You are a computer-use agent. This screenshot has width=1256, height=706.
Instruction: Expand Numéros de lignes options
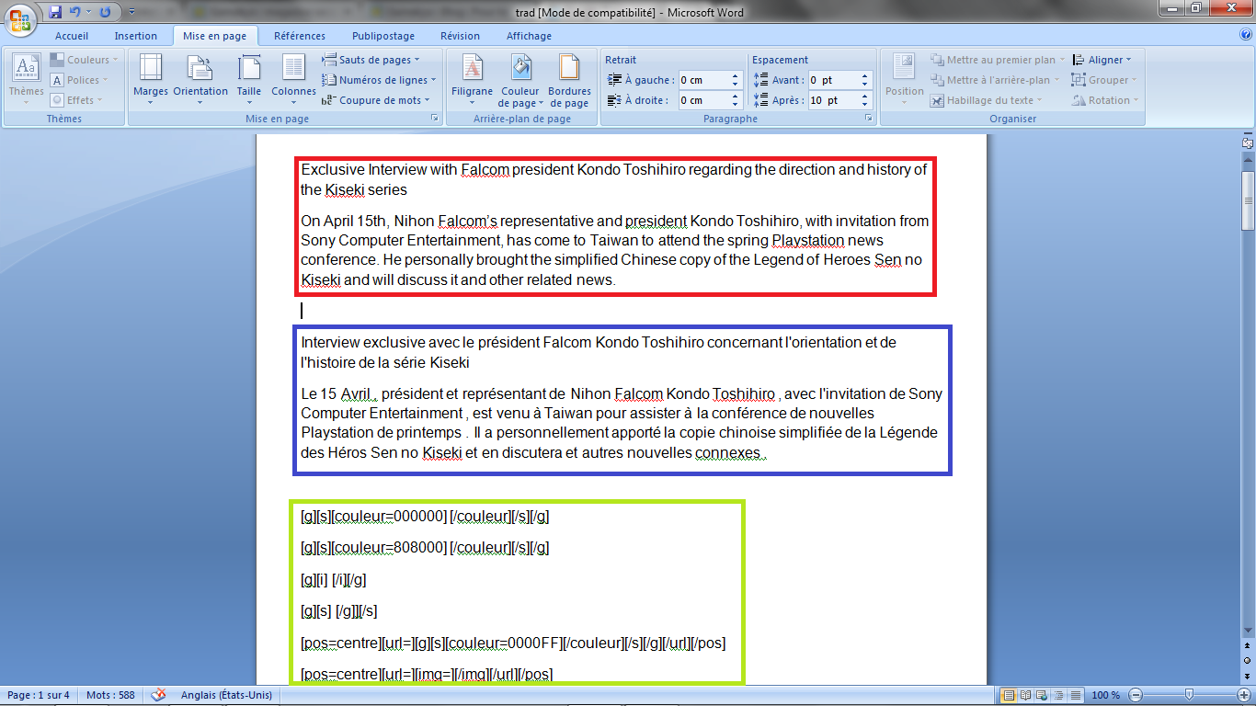click(377, 80)
